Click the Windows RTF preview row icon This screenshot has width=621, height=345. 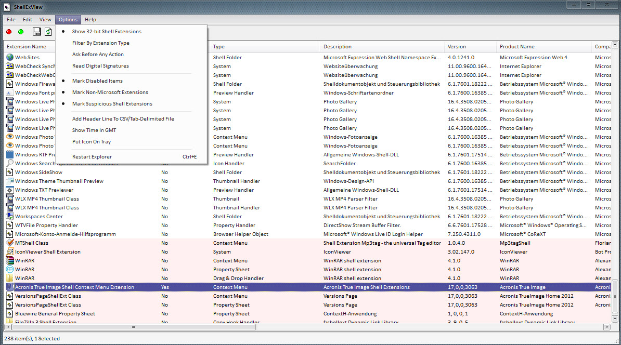point(10,155)
